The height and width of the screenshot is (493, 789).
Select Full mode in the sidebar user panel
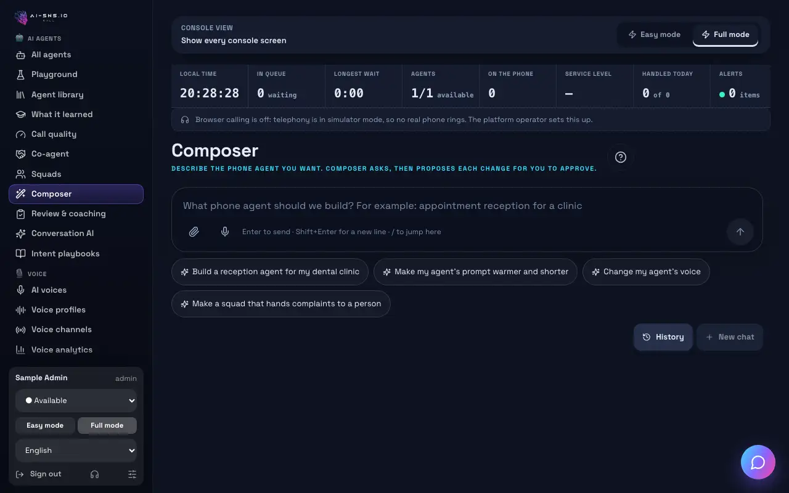coord(107,425)
